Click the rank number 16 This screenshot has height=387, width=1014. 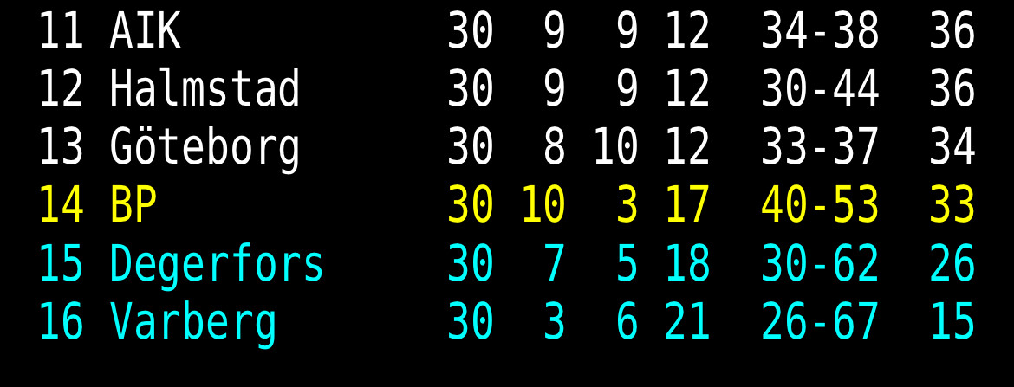point(61,322)
